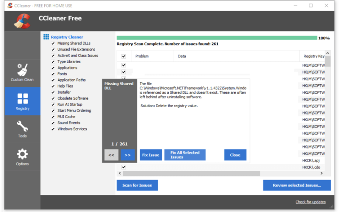Image resolution: width=340 pixels, height=212 pixels.
Task: Toggle the Applications checkbox
Action: click(53, 68)
